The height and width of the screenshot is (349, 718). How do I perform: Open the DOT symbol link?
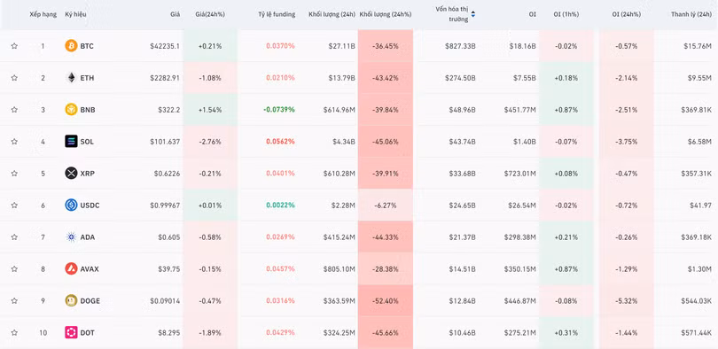87,332
